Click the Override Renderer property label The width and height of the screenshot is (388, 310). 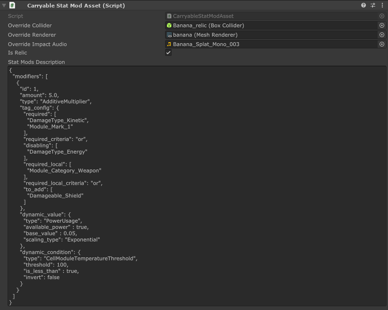pos(32,35)
